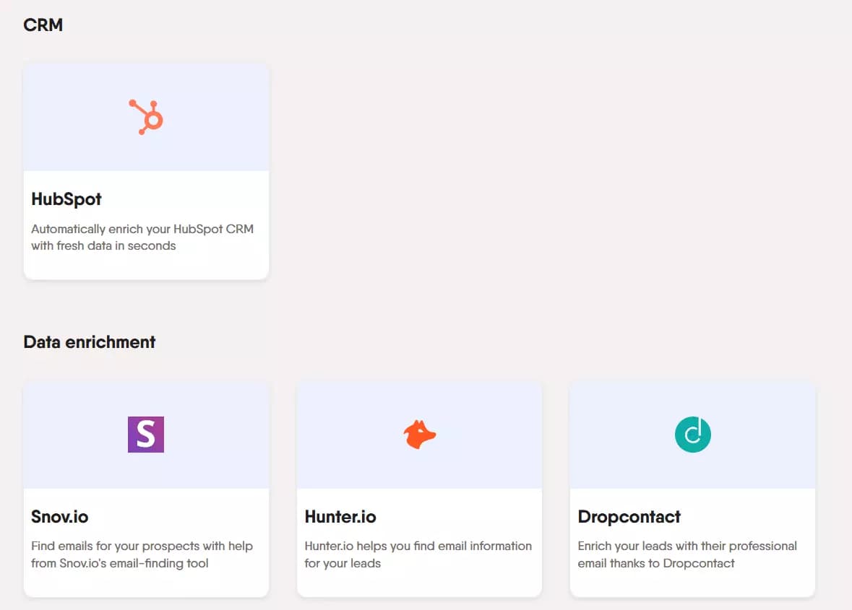Click the HubSpot enrichment description text
This screenshot has width=852, height=610.
(142, 237)
